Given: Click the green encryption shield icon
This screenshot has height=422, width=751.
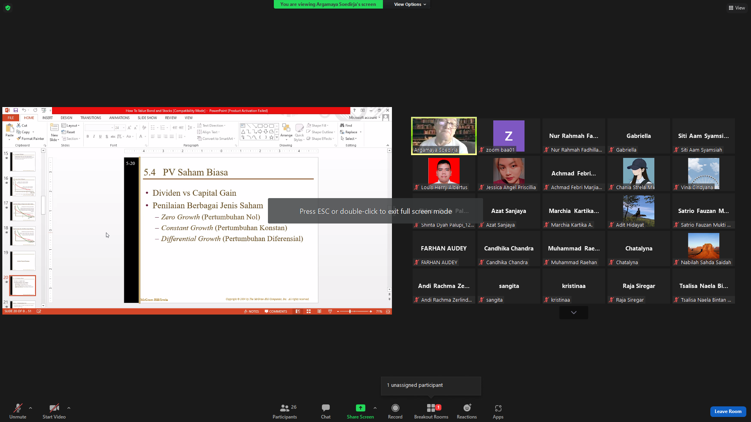Looking at the screenshot, I should point(8,8).
